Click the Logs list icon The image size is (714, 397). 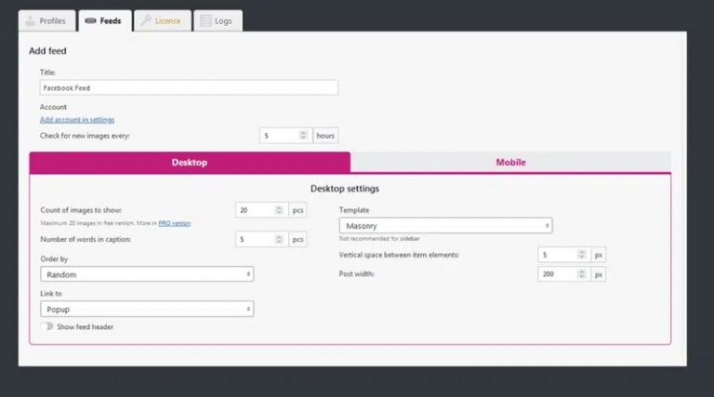206,20
